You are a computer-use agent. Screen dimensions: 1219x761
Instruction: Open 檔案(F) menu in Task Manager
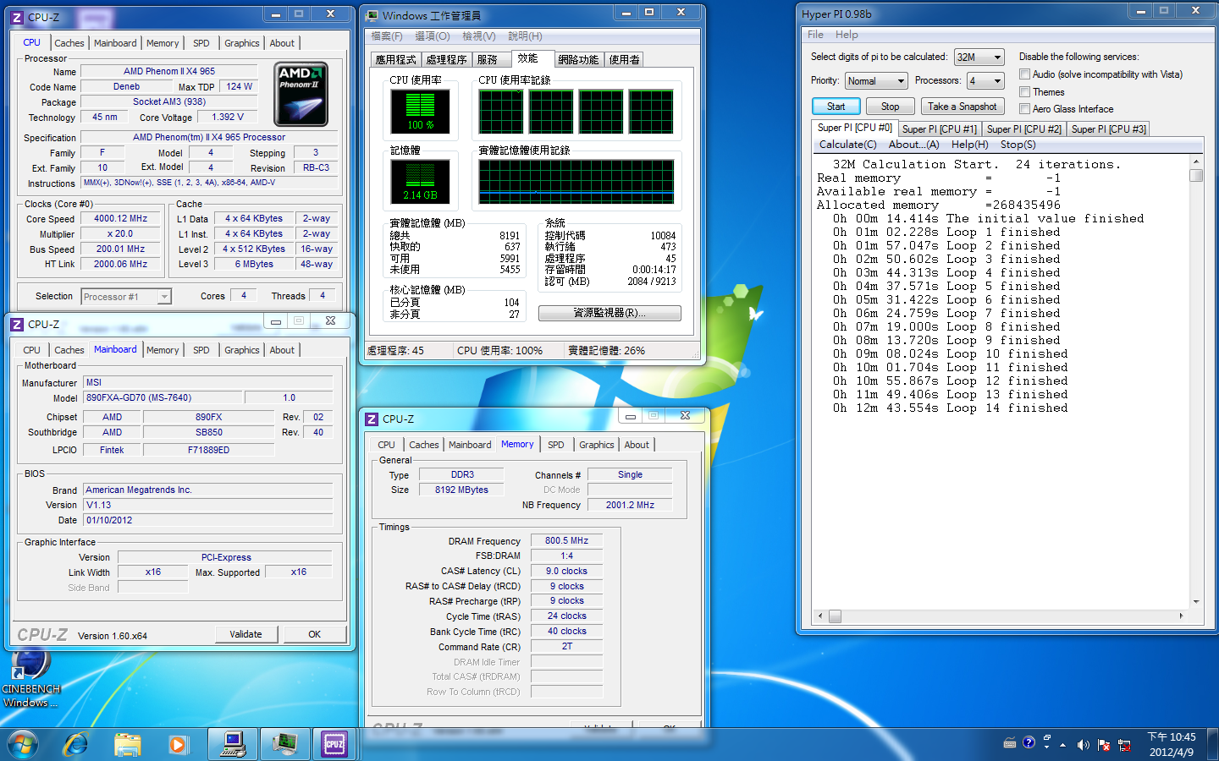pos(386,36)
